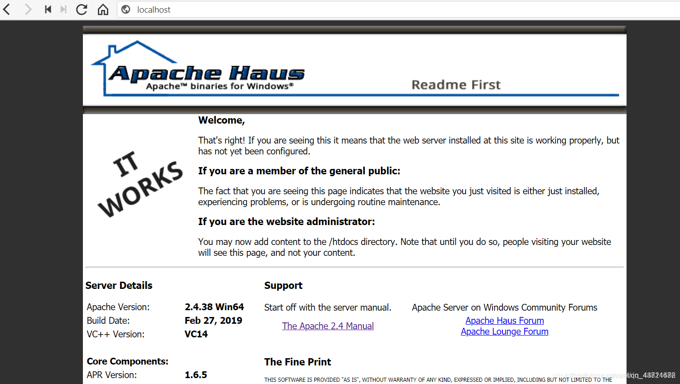Click the site info globe icon
Image resolution: width=680 pixels, height=384 pixels.
[x=126, y=10]
